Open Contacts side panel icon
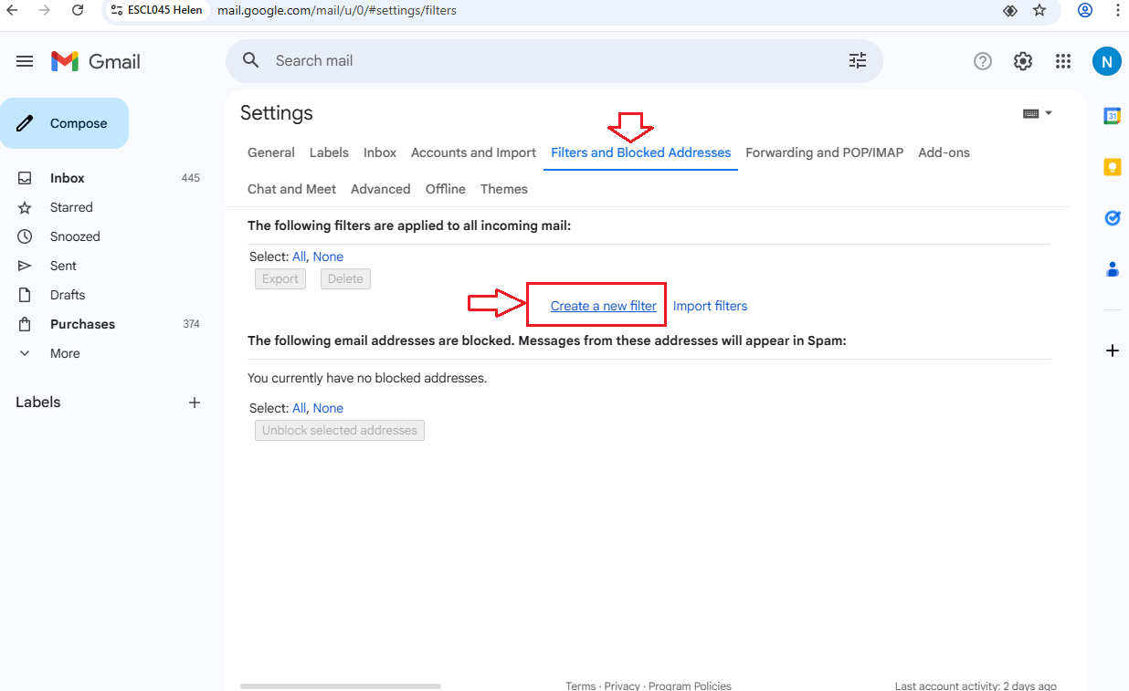 click(1112, 269)
